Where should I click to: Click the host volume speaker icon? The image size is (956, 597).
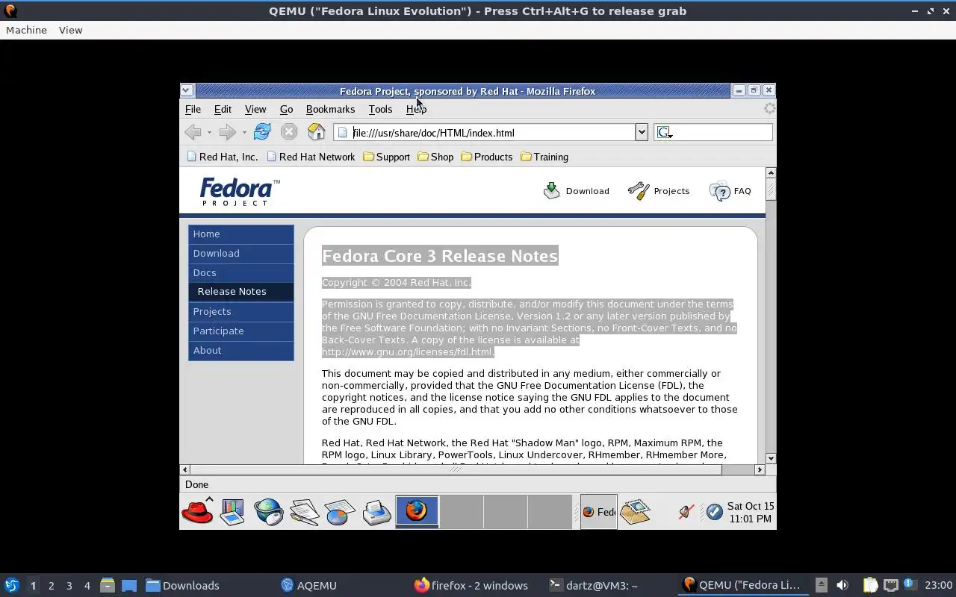tap(842, 585)
